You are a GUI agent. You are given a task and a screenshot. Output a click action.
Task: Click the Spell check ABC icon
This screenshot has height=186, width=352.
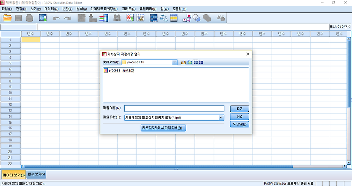coord(221,18)
